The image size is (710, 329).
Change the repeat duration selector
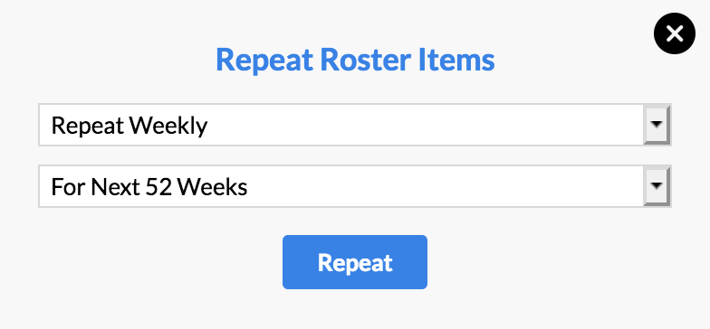tap(355, 186)
